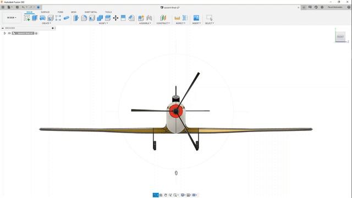Viewport: 352px width, 198px height.
Task: Expand the Modify dropdown
Action: tap(103, 23)
